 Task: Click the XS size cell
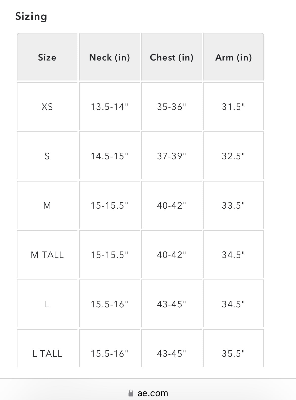coord(47,107)
